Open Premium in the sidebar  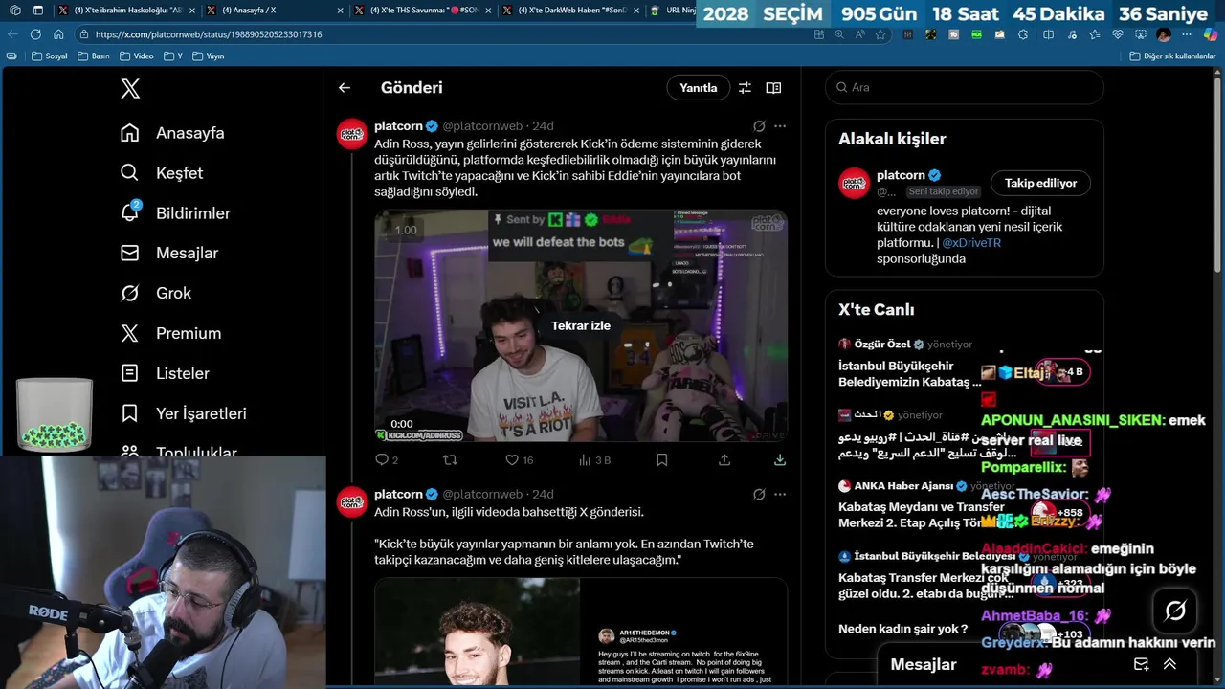170,334
